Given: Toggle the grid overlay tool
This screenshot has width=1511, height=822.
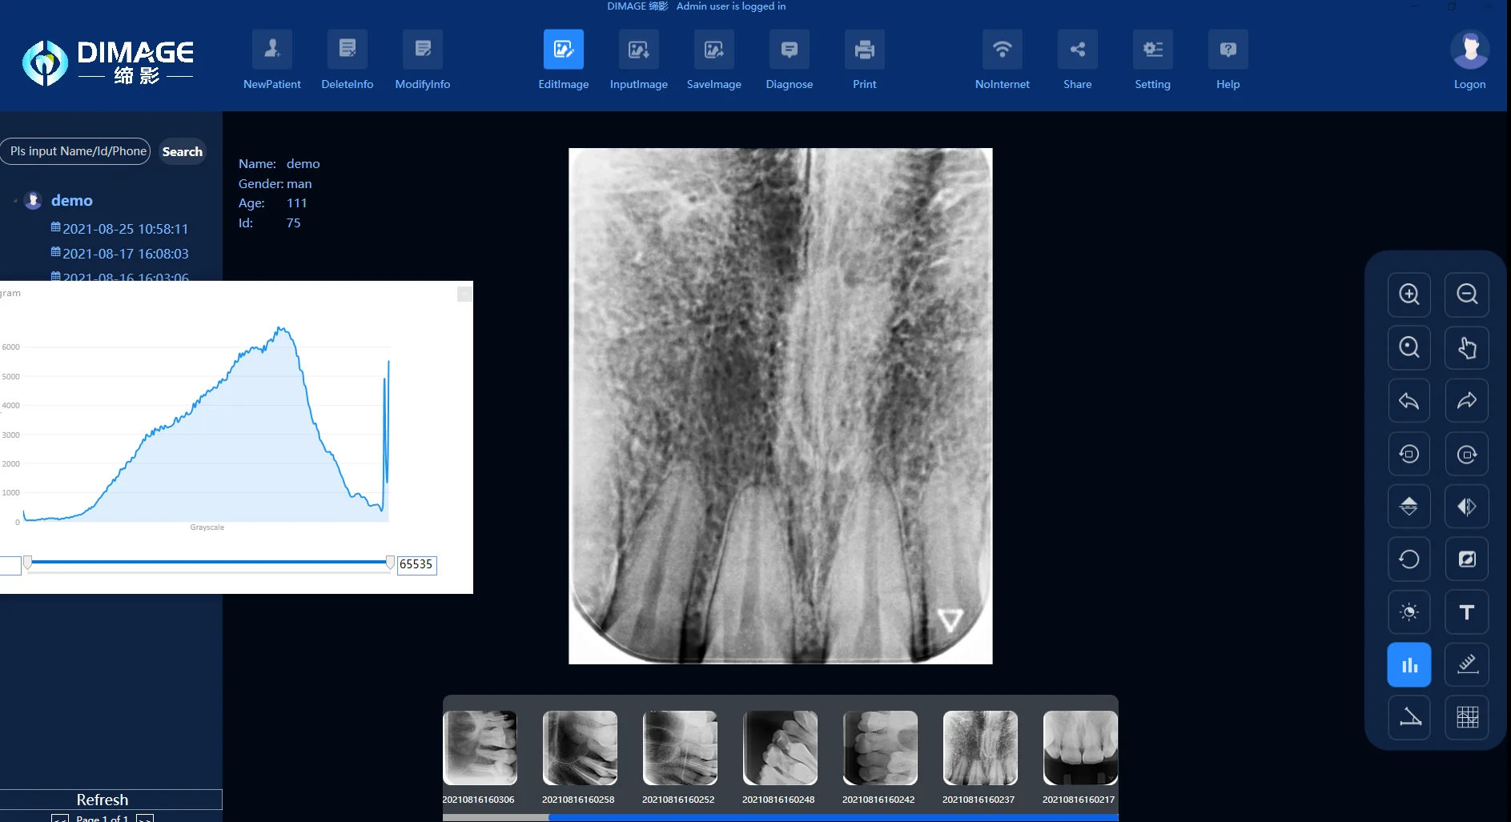Looking at the screenshot, I should (1467, 717).
